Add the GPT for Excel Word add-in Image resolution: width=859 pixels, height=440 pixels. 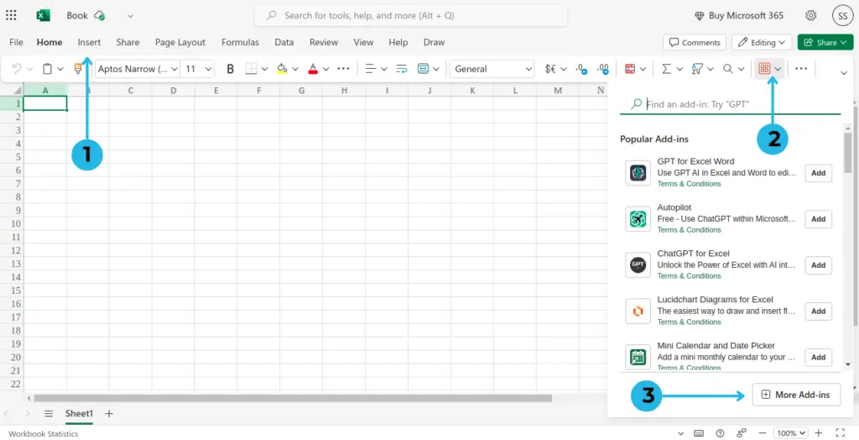click(x=819, y=173)
